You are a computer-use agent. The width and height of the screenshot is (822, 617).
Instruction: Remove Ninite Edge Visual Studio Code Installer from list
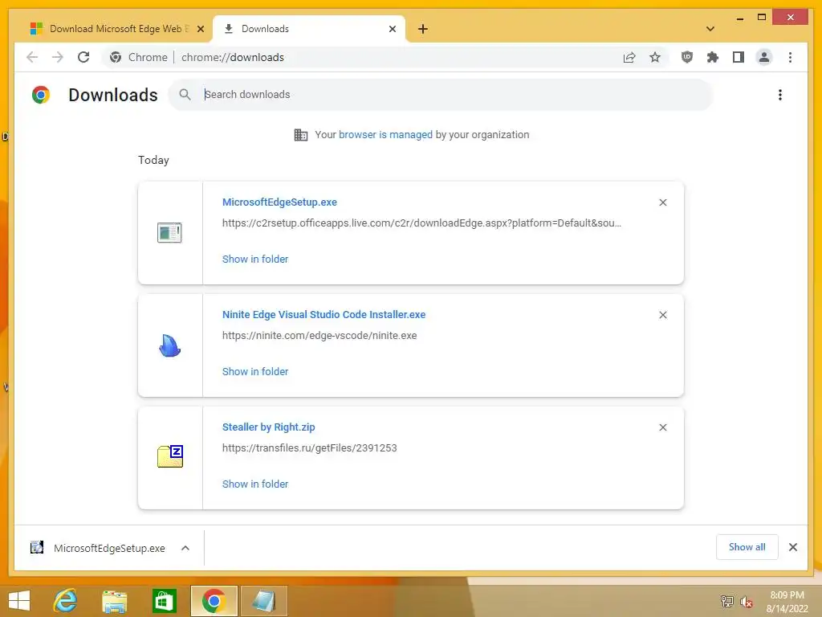662,315
